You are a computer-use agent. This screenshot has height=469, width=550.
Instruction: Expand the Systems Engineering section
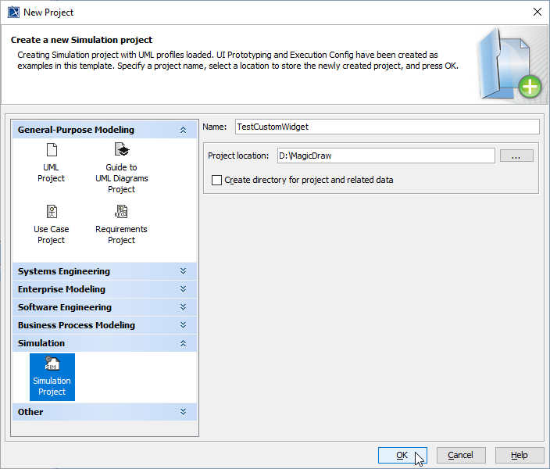183,271
